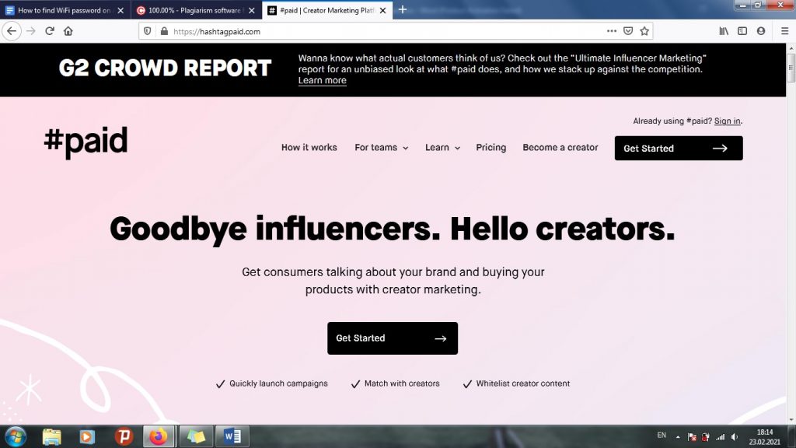Expand the For teams dropdown
Image resolution: width=796 pixels, height=448 pixels.
[x=381, y=147]
